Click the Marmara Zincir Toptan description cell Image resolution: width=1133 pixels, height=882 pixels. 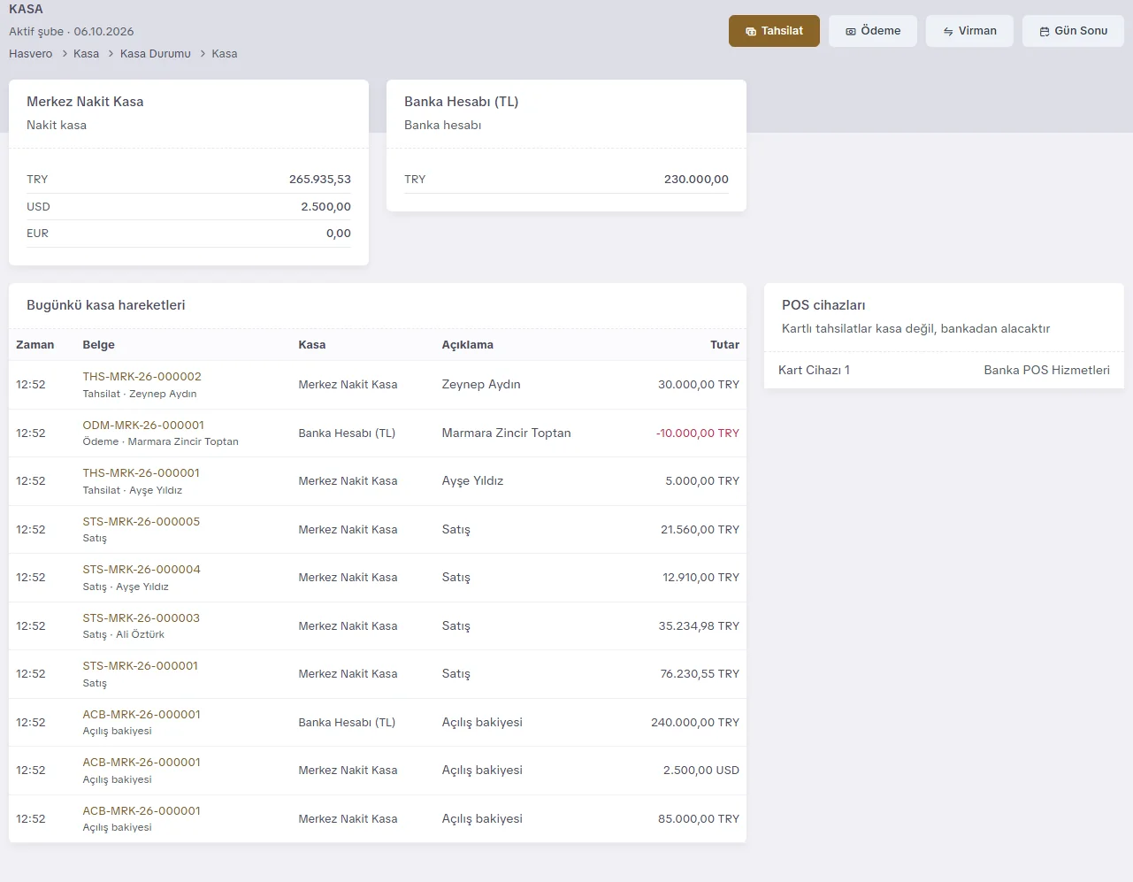(507, 433)
